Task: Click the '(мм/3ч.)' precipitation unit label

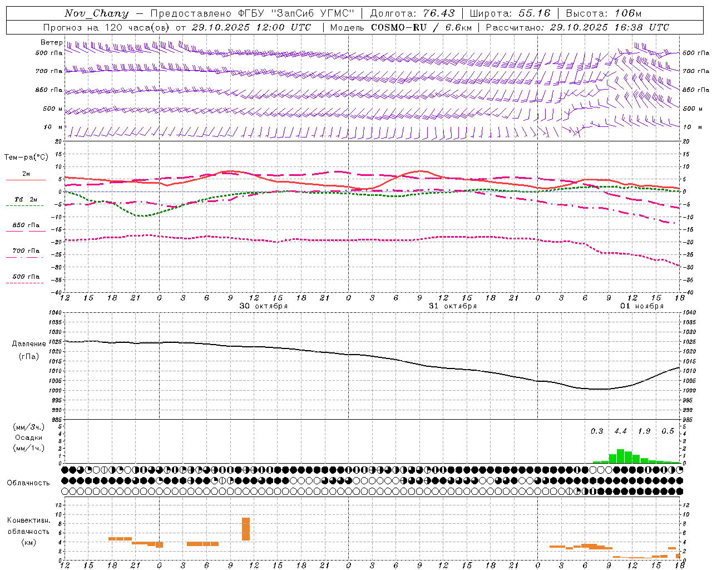Action: click(29, 427)
